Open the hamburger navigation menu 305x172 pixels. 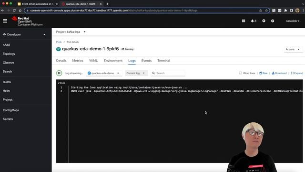tap(5, 21)
